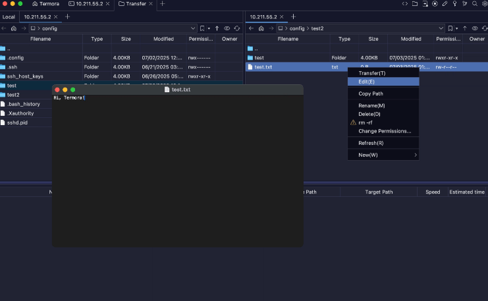Add new tab in left pane
Viewport: 488px width, 301px height.
coord(68,17)
